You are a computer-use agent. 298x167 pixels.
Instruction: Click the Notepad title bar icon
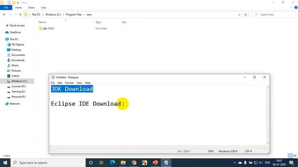[53, 77]
